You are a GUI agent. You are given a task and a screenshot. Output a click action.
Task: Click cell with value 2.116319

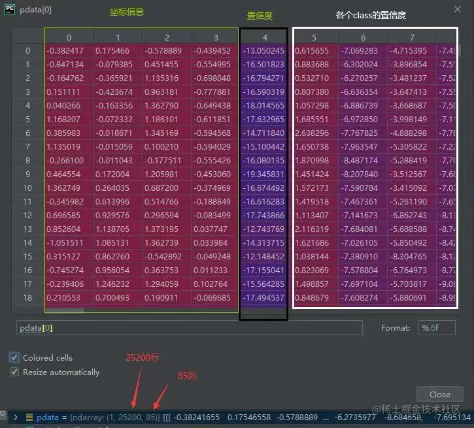point(316,229)
